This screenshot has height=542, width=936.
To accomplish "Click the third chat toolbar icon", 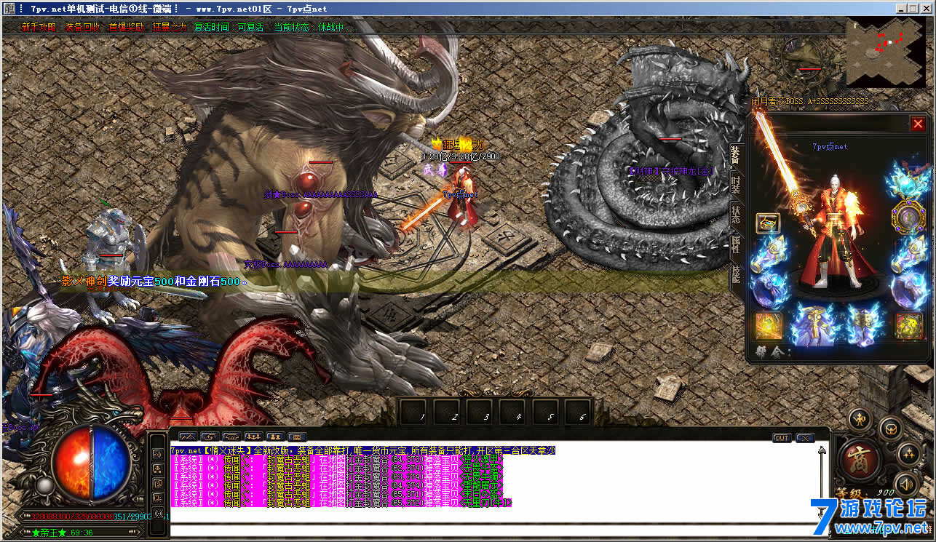I will 231,437.
